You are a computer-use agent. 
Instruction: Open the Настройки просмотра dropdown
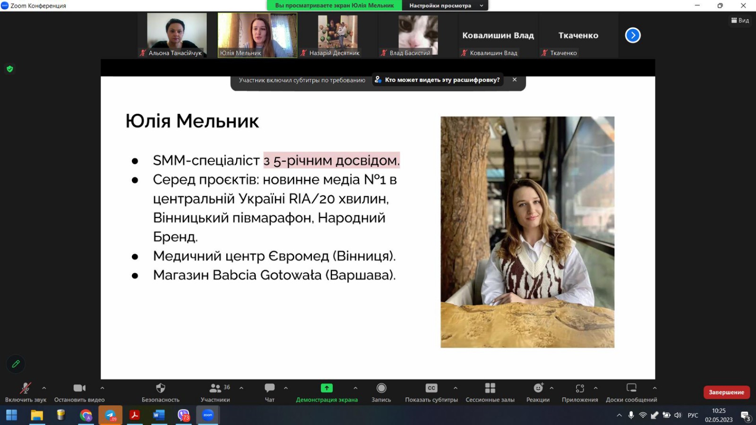coord(445,6)
